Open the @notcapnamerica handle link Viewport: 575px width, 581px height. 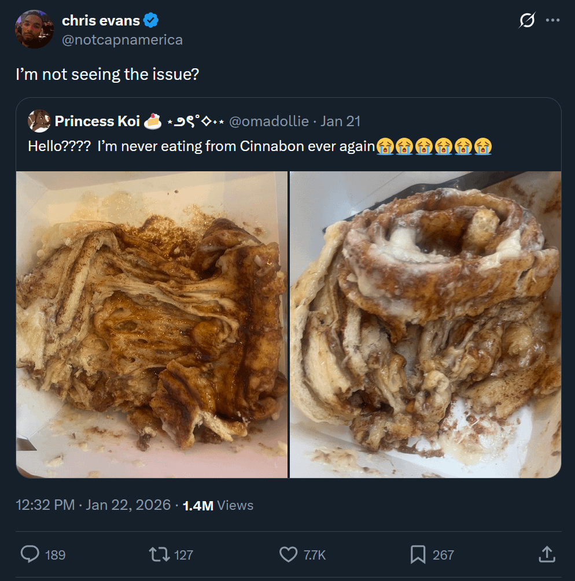[x=122, y=40]
